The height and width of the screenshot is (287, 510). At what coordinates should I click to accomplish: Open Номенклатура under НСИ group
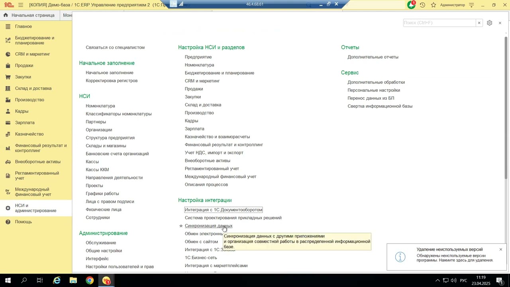[100, 106]
